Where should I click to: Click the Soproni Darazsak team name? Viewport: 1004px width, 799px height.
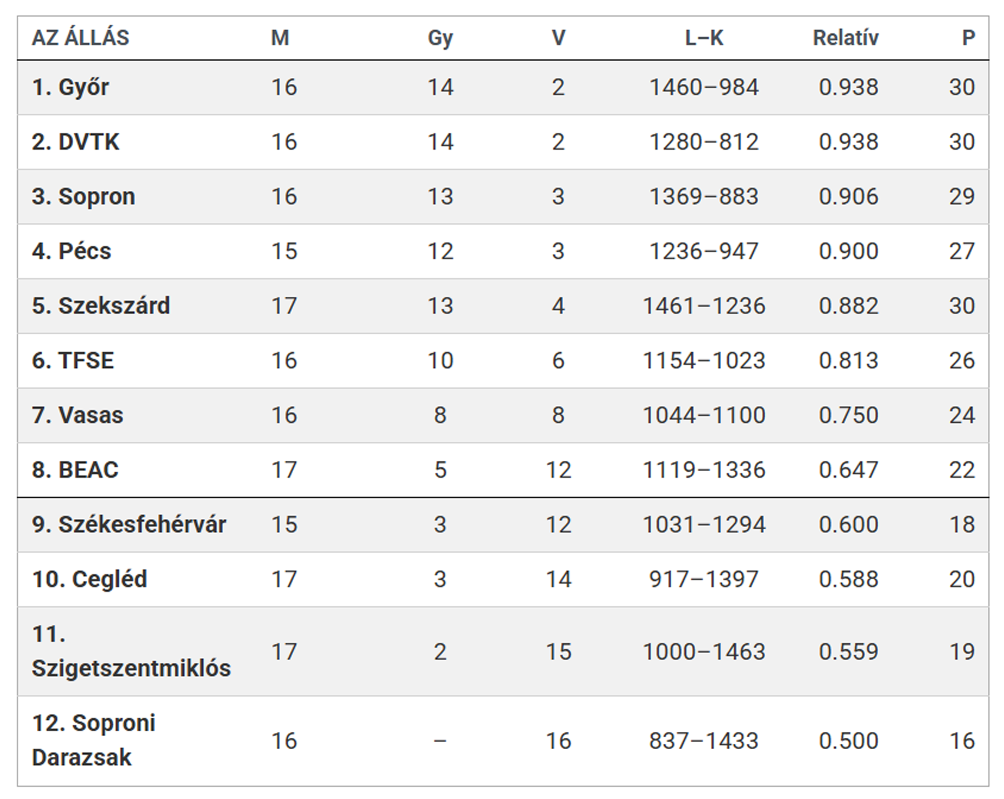[x=93, y=740]
